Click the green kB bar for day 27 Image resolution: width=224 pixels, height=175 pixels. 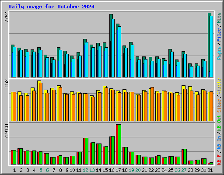click(185, 157)
